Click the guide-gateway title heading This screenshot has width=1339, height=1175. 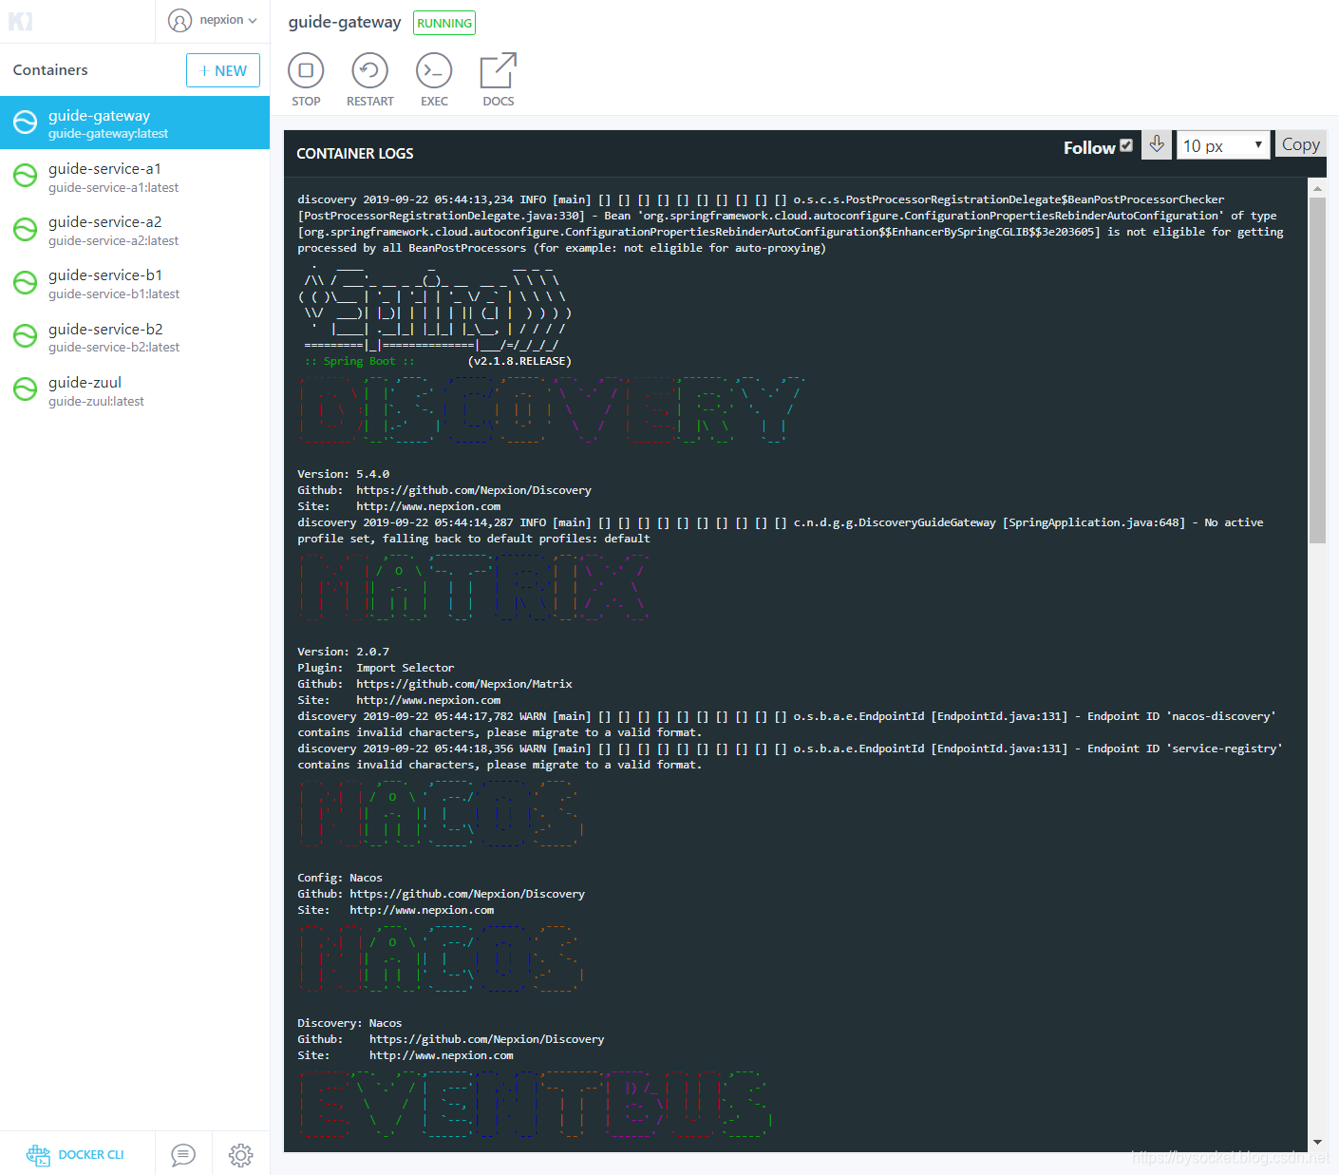point(345,22)
